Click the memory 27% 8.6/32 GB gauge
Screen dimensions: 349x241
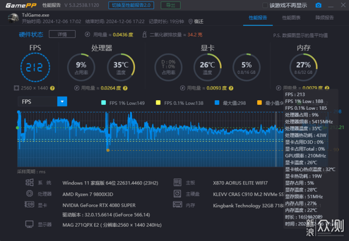(x=303, y=67)
